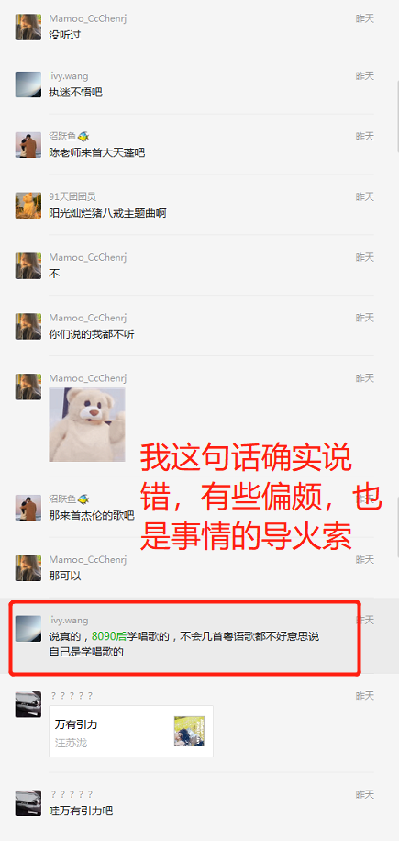Click avatar beside 那来首杰伦的歌吧 message
The width and height of the screenshot is (399, 841).
click(x=28, y=508)
